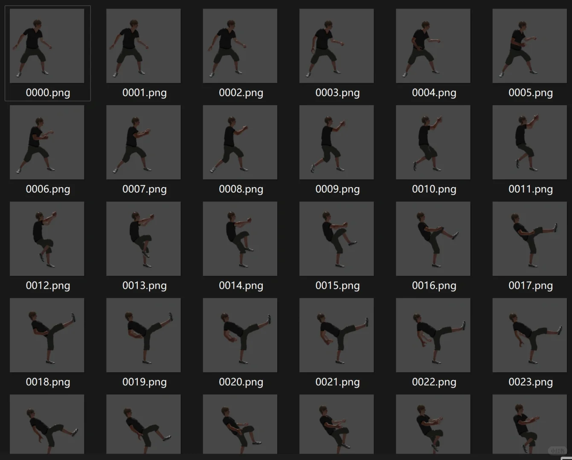Select the 0004.png thumbnail image
This screenshot has height=460, width=572.
pyautogui.click(x=433, y=46)
